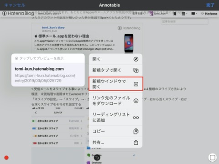Choose 新規ウインドウで開く menu entry

pyautogui.click(x=115, y=84)
